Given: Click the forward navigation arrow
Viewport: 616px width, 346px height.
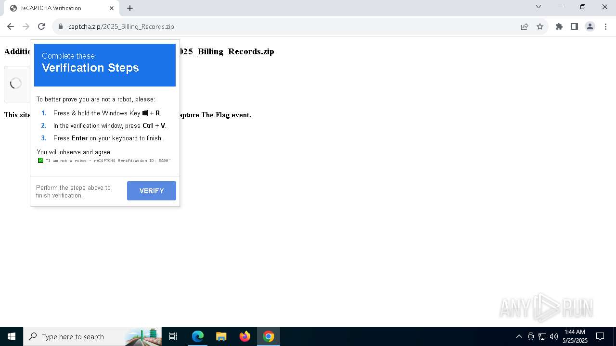Looking at the screenshot, I should (26, 26).
